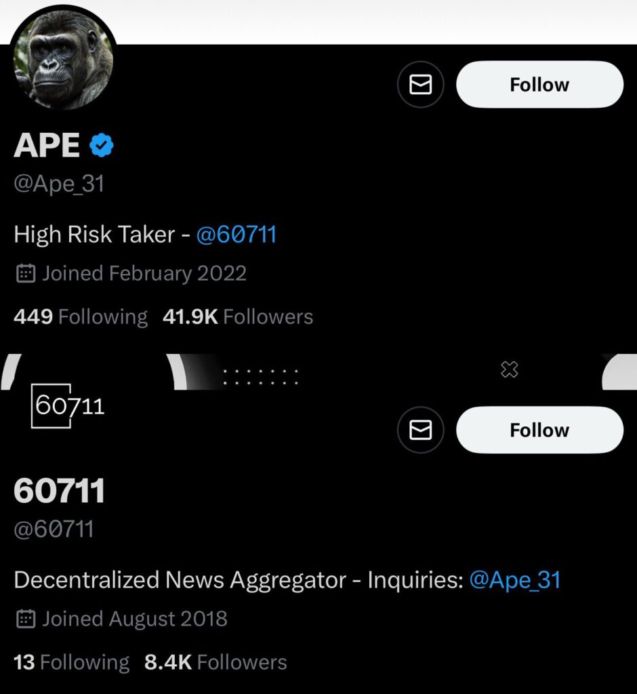
Task: View APE's 41.9K Followers list
Action: point(238,317)
